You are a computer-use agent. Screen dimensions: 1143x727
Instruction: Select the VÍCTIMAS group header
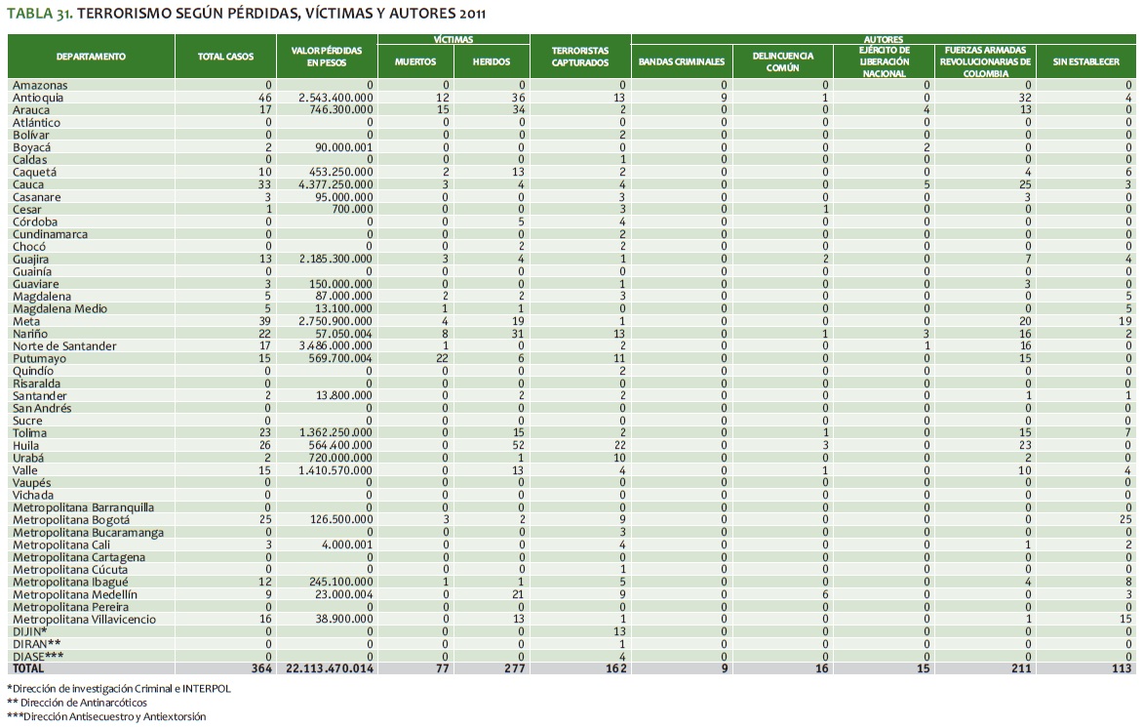(453, 39)
